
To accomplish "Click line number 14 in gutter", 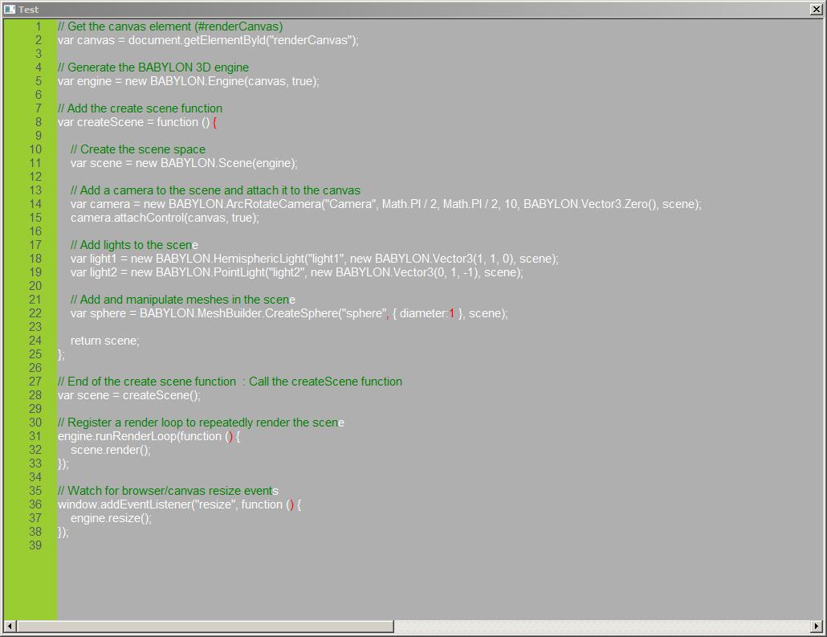I will (35, 204).
